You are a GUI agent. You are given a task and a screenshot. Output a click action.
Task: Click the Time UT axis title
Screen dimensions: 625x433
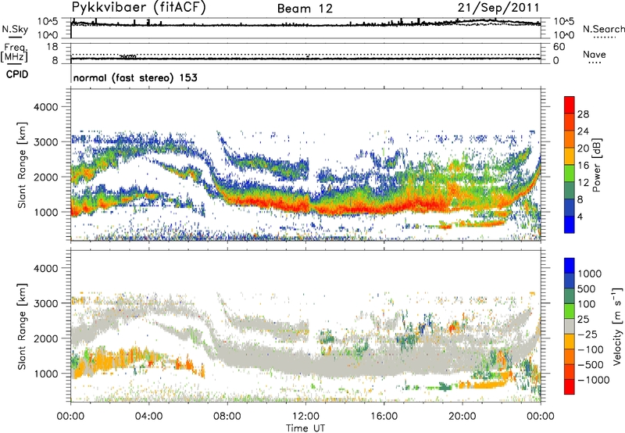pyautogui.click(x=305, y=428)
